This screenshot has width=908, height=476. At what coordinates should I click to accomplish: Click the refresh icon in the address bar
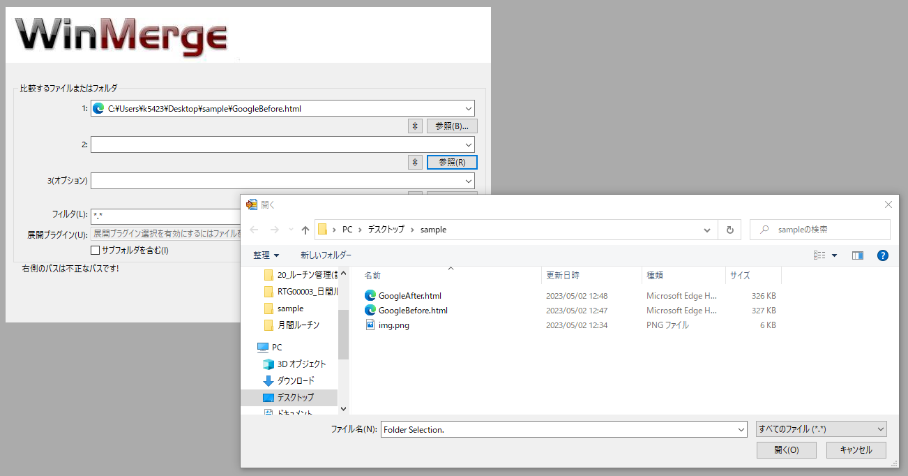(x=729, y=229)
